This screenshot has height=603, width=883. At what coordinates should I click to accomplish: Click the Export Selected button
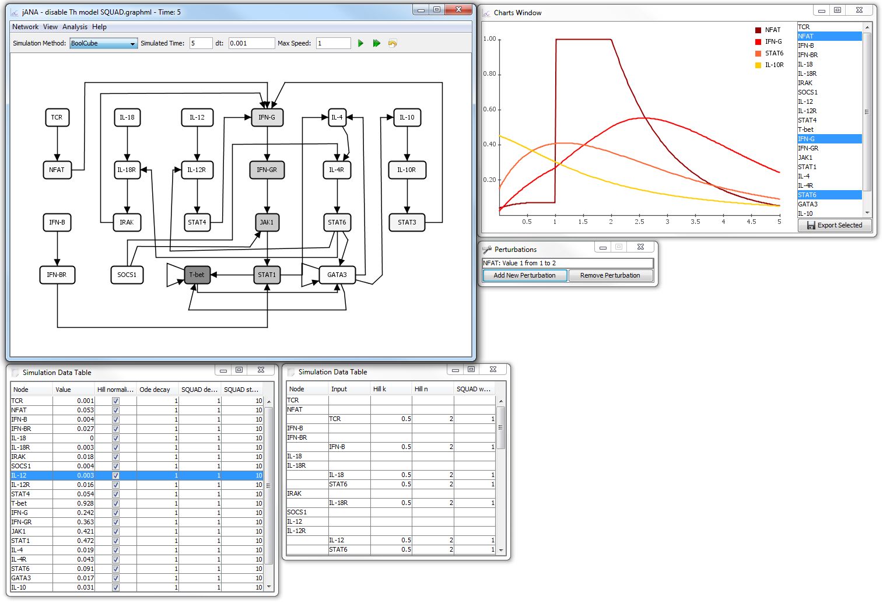(834, 225)
